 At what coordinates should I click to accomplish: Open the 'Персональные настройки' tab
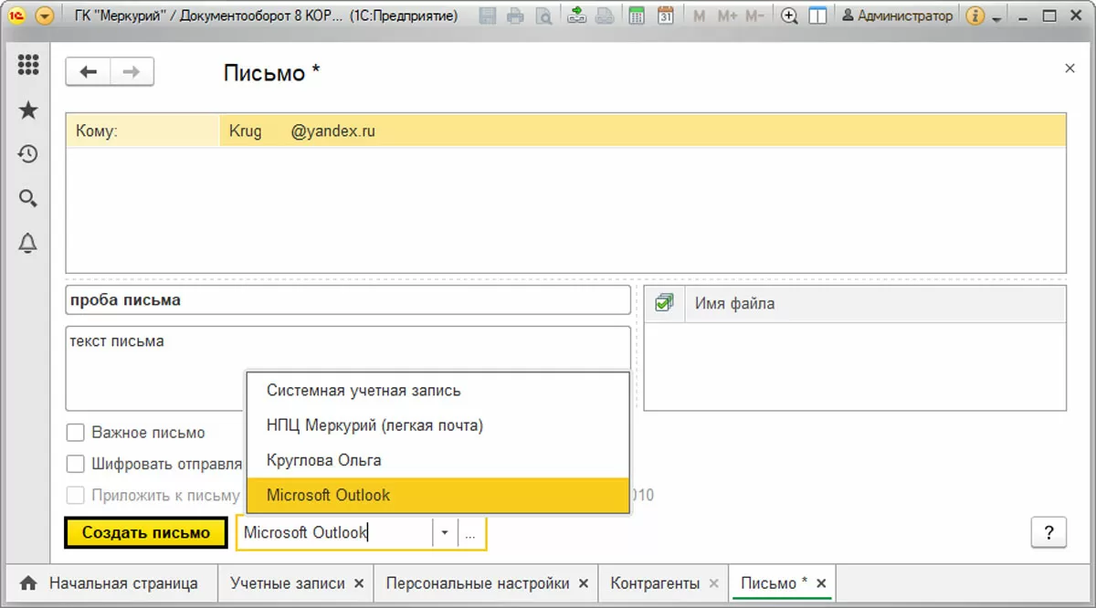click(x=478, y=583)
